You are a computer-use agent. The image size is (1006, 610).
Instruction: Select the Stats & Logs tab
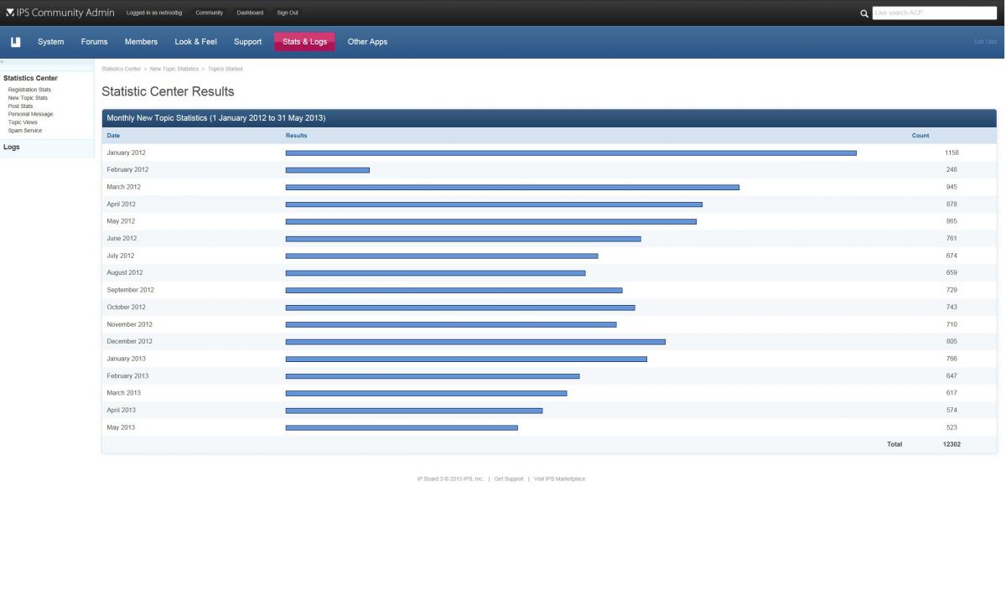coord(304,42)
